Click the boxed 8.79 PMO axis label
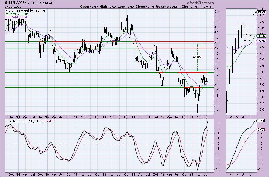Viewport: 269px width, 177px height. [260, 121]
